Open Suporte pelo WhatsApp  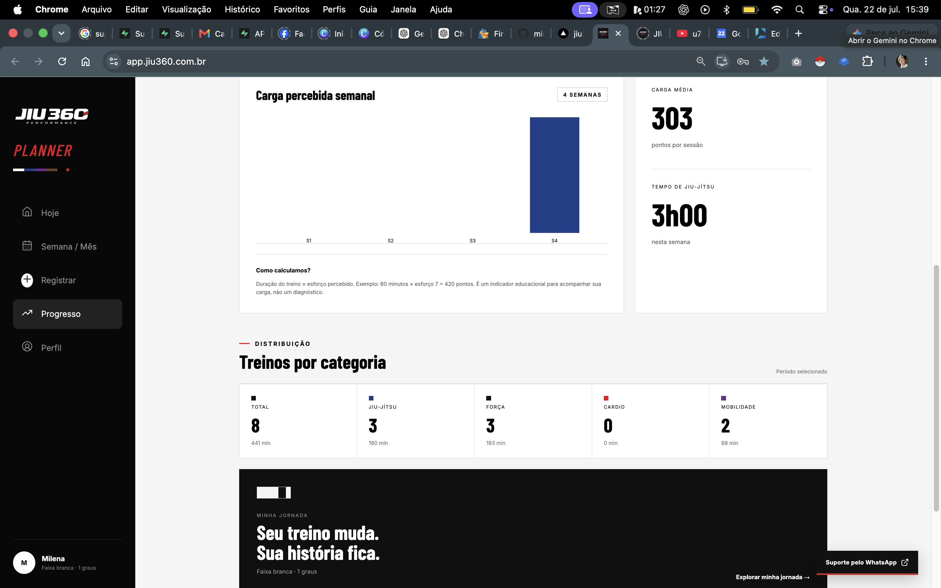click(x=867, y=562)
